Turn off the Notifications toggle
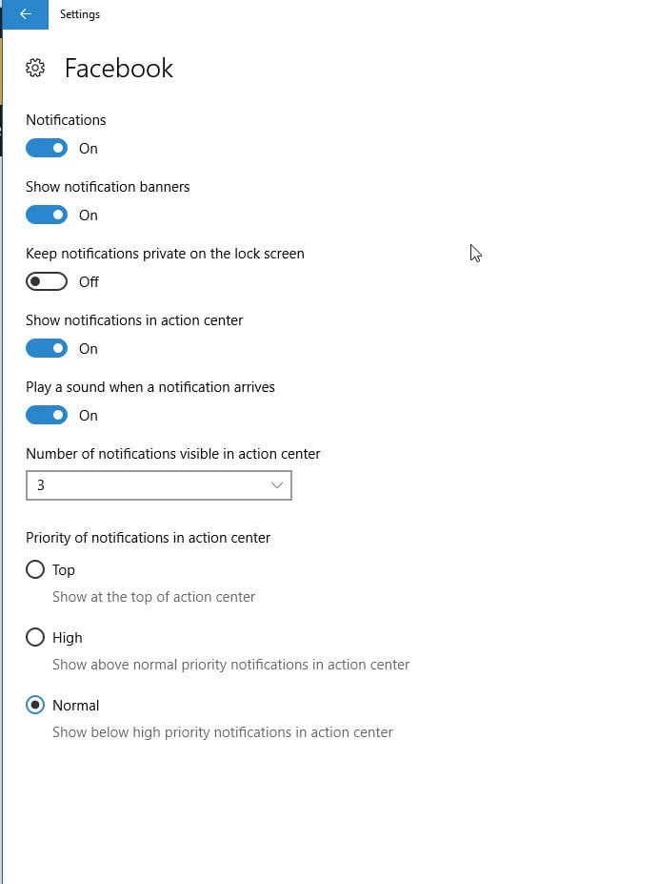658x884 pixels. [47, 148]
